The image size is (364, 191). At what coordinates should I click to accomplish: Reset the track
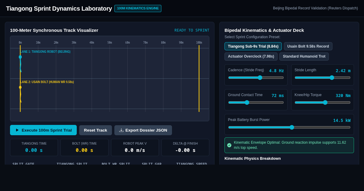pos(96,130)
